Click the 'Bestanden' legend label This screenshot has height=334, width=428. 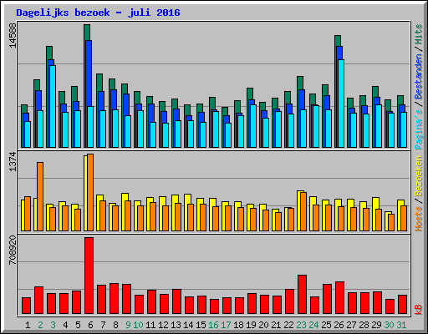[418, 77]
